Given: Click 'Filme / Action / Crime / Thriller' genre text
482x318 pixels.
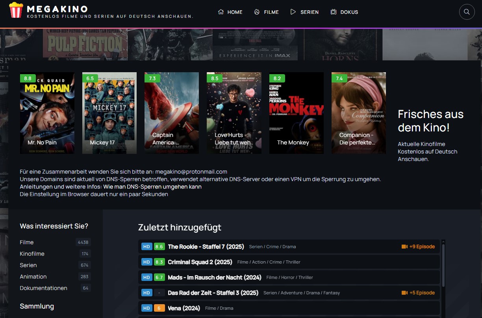Looking at the screenshot, I should pyautogui.click(x=269, y=262).
